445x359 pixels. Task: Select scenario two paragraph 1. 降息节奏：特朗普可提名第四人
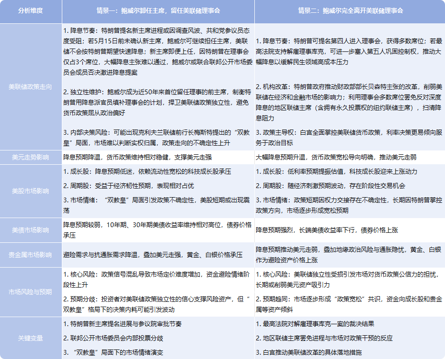pos(349,51)
